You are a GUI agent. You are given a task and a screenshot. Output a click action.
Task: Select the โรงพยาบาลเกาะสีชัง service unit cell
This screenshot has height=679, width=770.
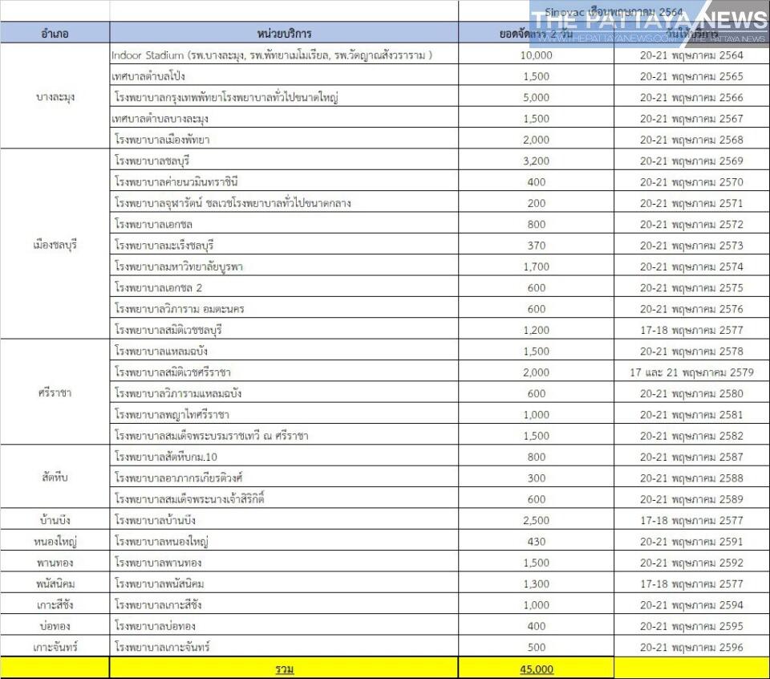284,604
